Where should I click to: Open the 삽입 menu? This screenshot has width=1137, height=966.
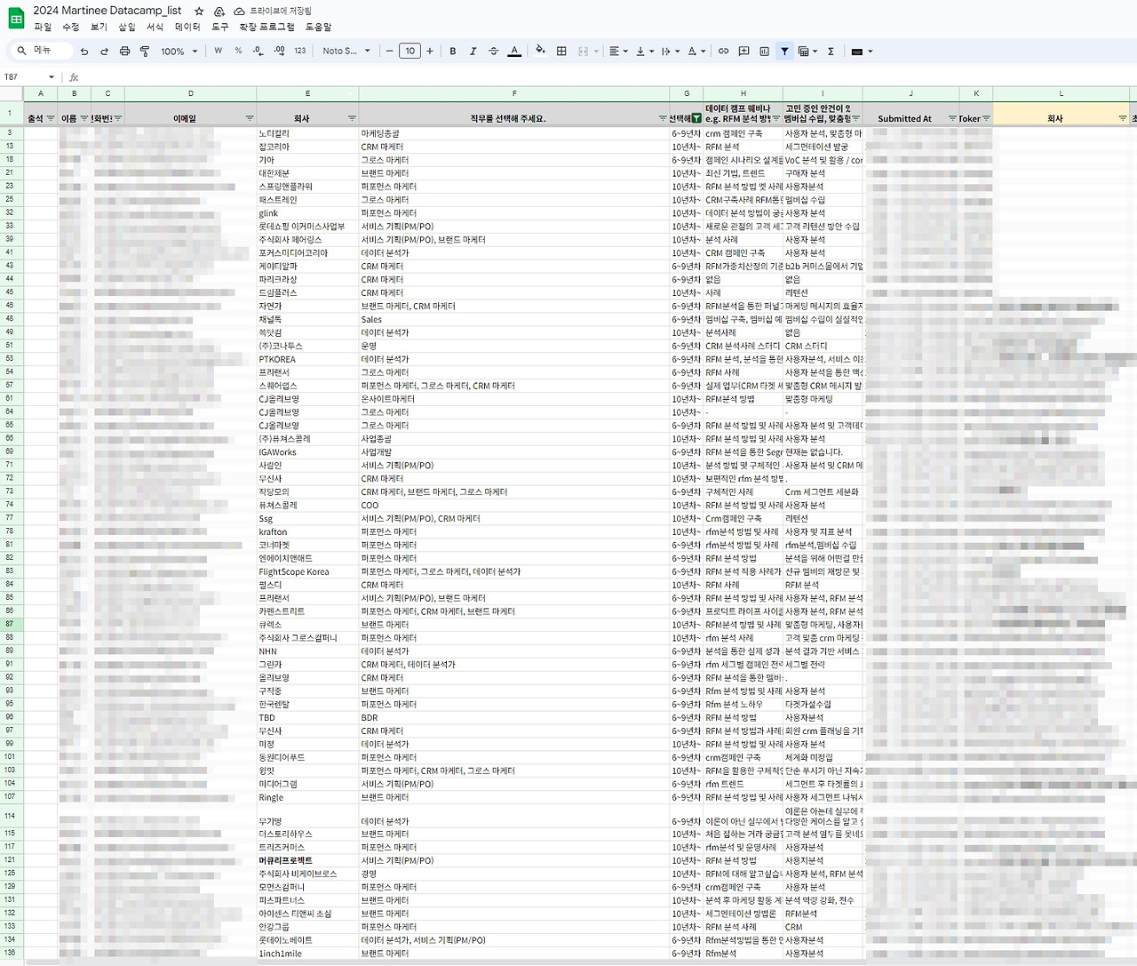[x=127, y=28]
